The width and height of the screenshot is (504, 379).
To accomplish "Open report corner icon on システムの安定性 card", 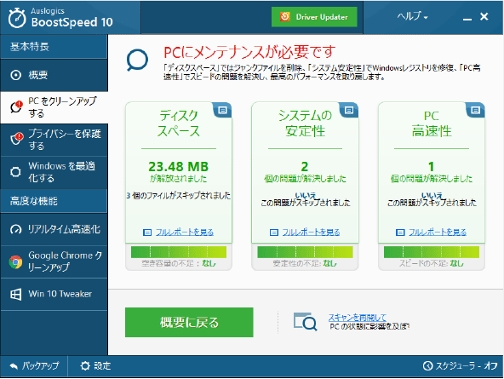I will 349,110.
